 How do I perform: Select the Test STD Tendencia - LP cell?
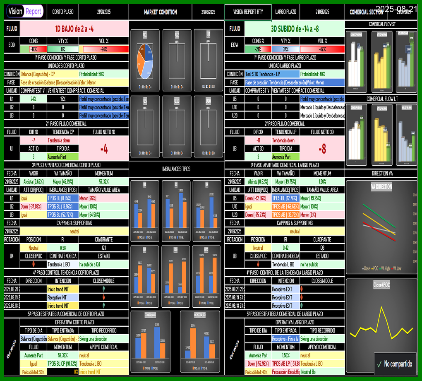click(x=272, y=74)
